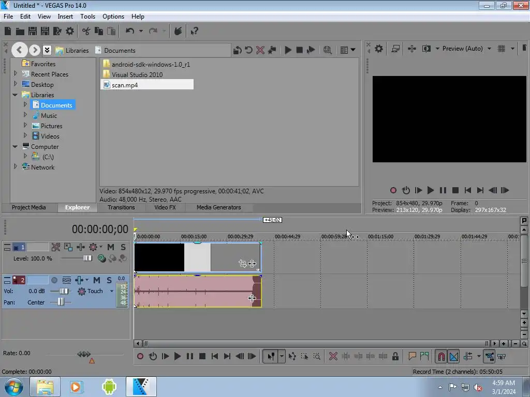The width and height of the screenshot is (530, 397).
Task: Toggle split screen view in preview
Action: click(426, 49)
